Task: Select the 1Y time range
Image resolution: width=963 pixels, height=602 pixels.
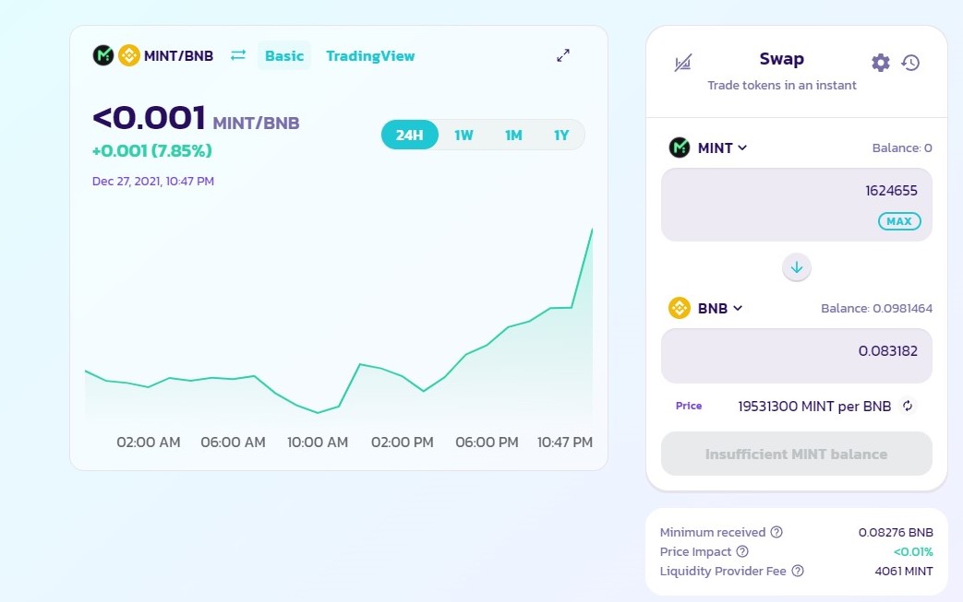Action: (561, 135)
